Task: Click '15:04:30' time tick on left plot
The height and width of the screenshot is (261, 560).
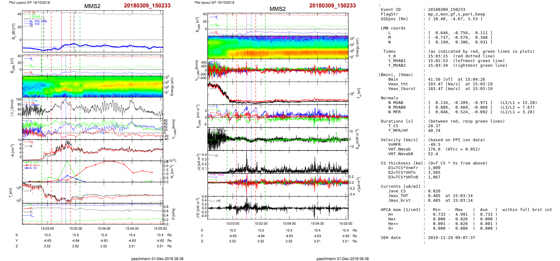Action: click(x=132, y=228)
